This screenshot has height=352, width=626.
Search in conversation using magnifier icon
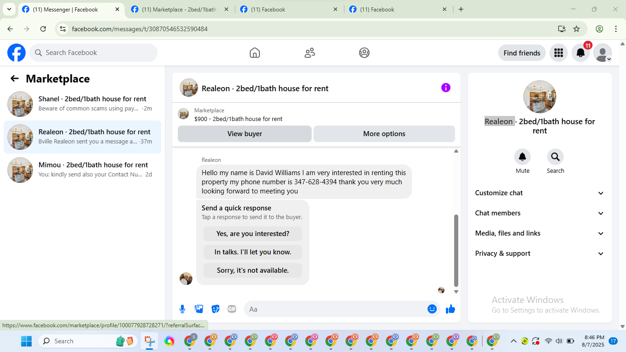pos(555,157)
